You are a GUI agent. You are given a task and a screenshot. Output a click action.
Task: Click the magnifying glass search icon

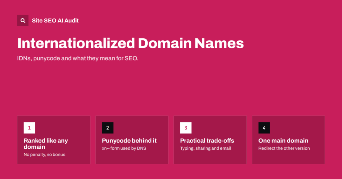point(23,20)
